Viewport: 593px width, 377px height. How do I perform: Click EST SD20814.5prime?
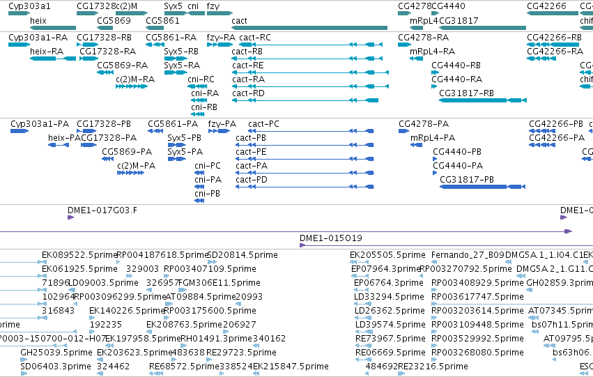point(242,255)
